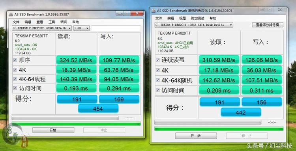Click 18.39 MB/s 4K read result
Image resolution: width=296 pixels, height=151 pixels.
76,70
